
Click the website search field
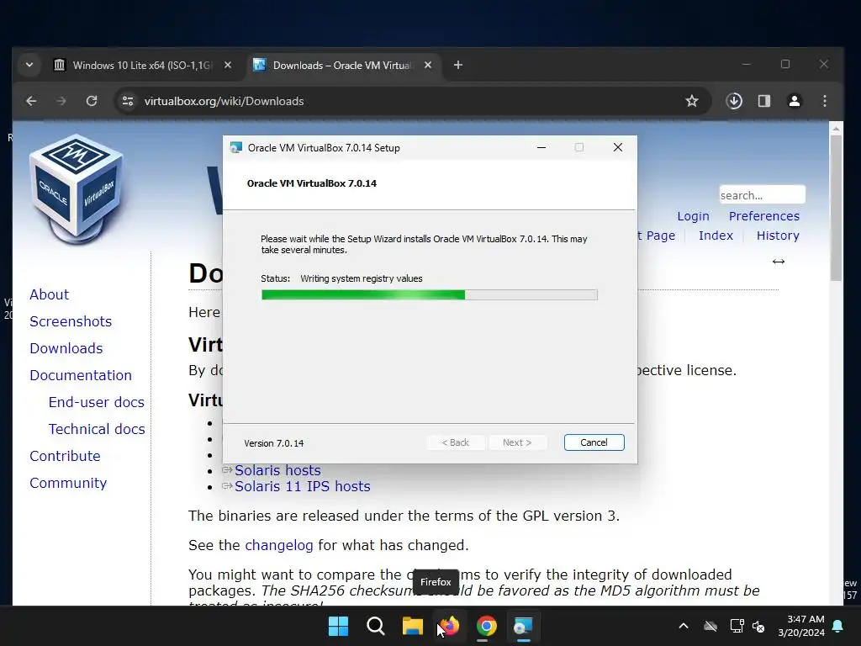(x=762, y=195)
